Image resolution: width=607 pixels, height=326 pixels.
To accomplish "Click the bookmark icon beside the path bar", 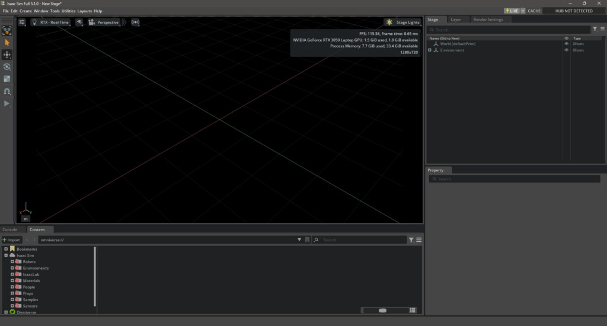I will (307, 239).
